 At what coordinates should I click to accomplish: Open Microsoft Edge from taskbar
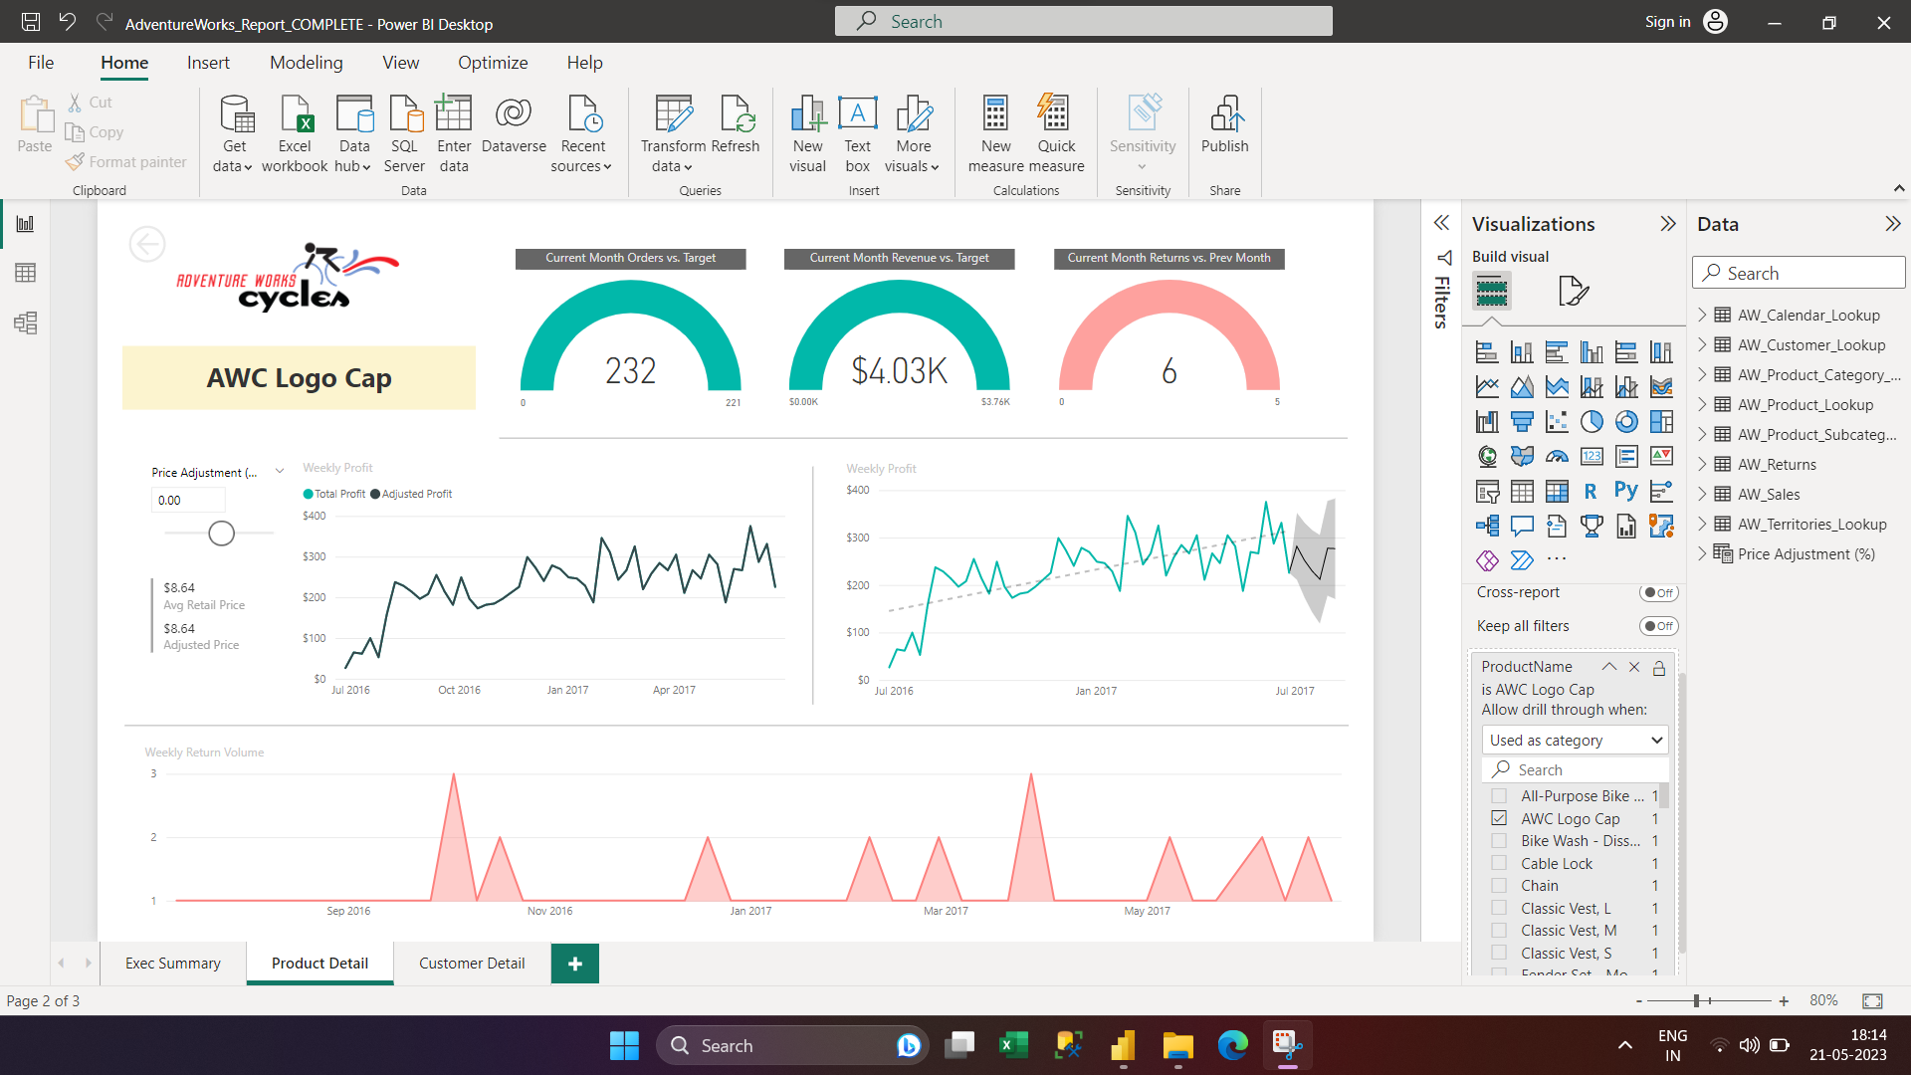pos(1232,1045)
